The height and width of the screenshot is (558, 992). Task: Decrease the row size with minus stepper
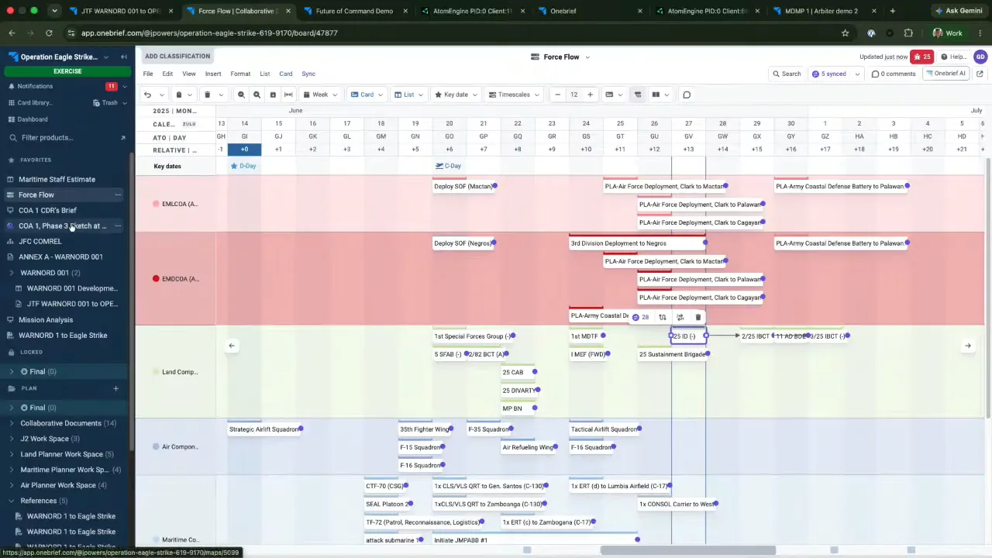coord(557,95)
